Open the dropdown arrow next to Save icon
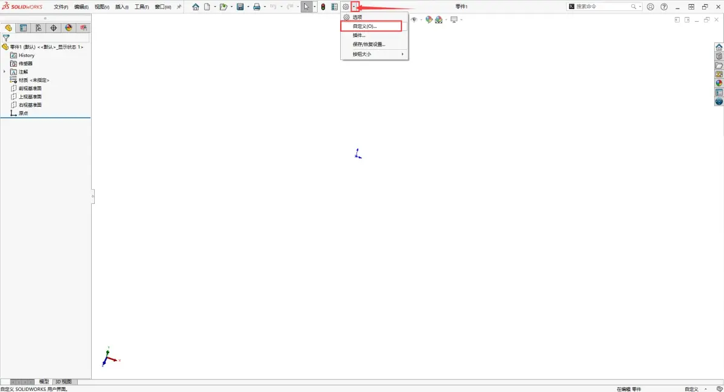This screenshot has height=392, width=724. [x=248, y=7]
